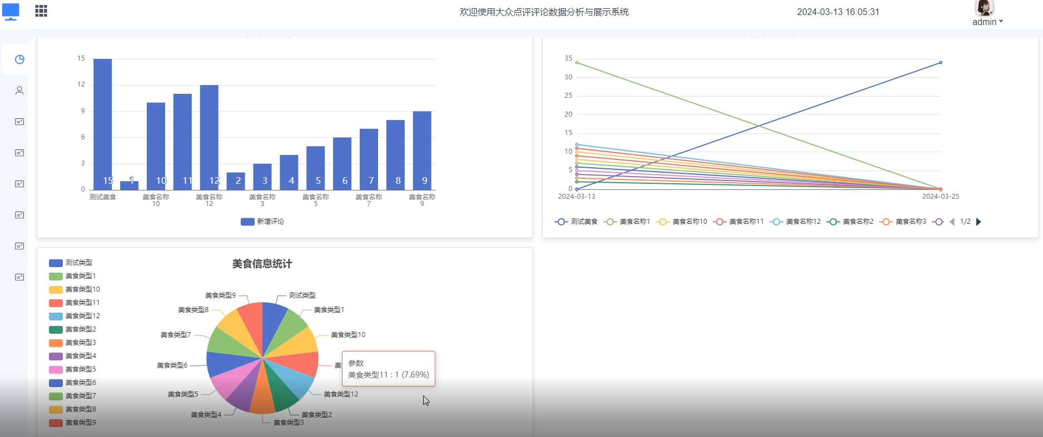
Task: Toggle 美食名称2 series in line legend
Action: pyautogui.click(x=850, y=222)
